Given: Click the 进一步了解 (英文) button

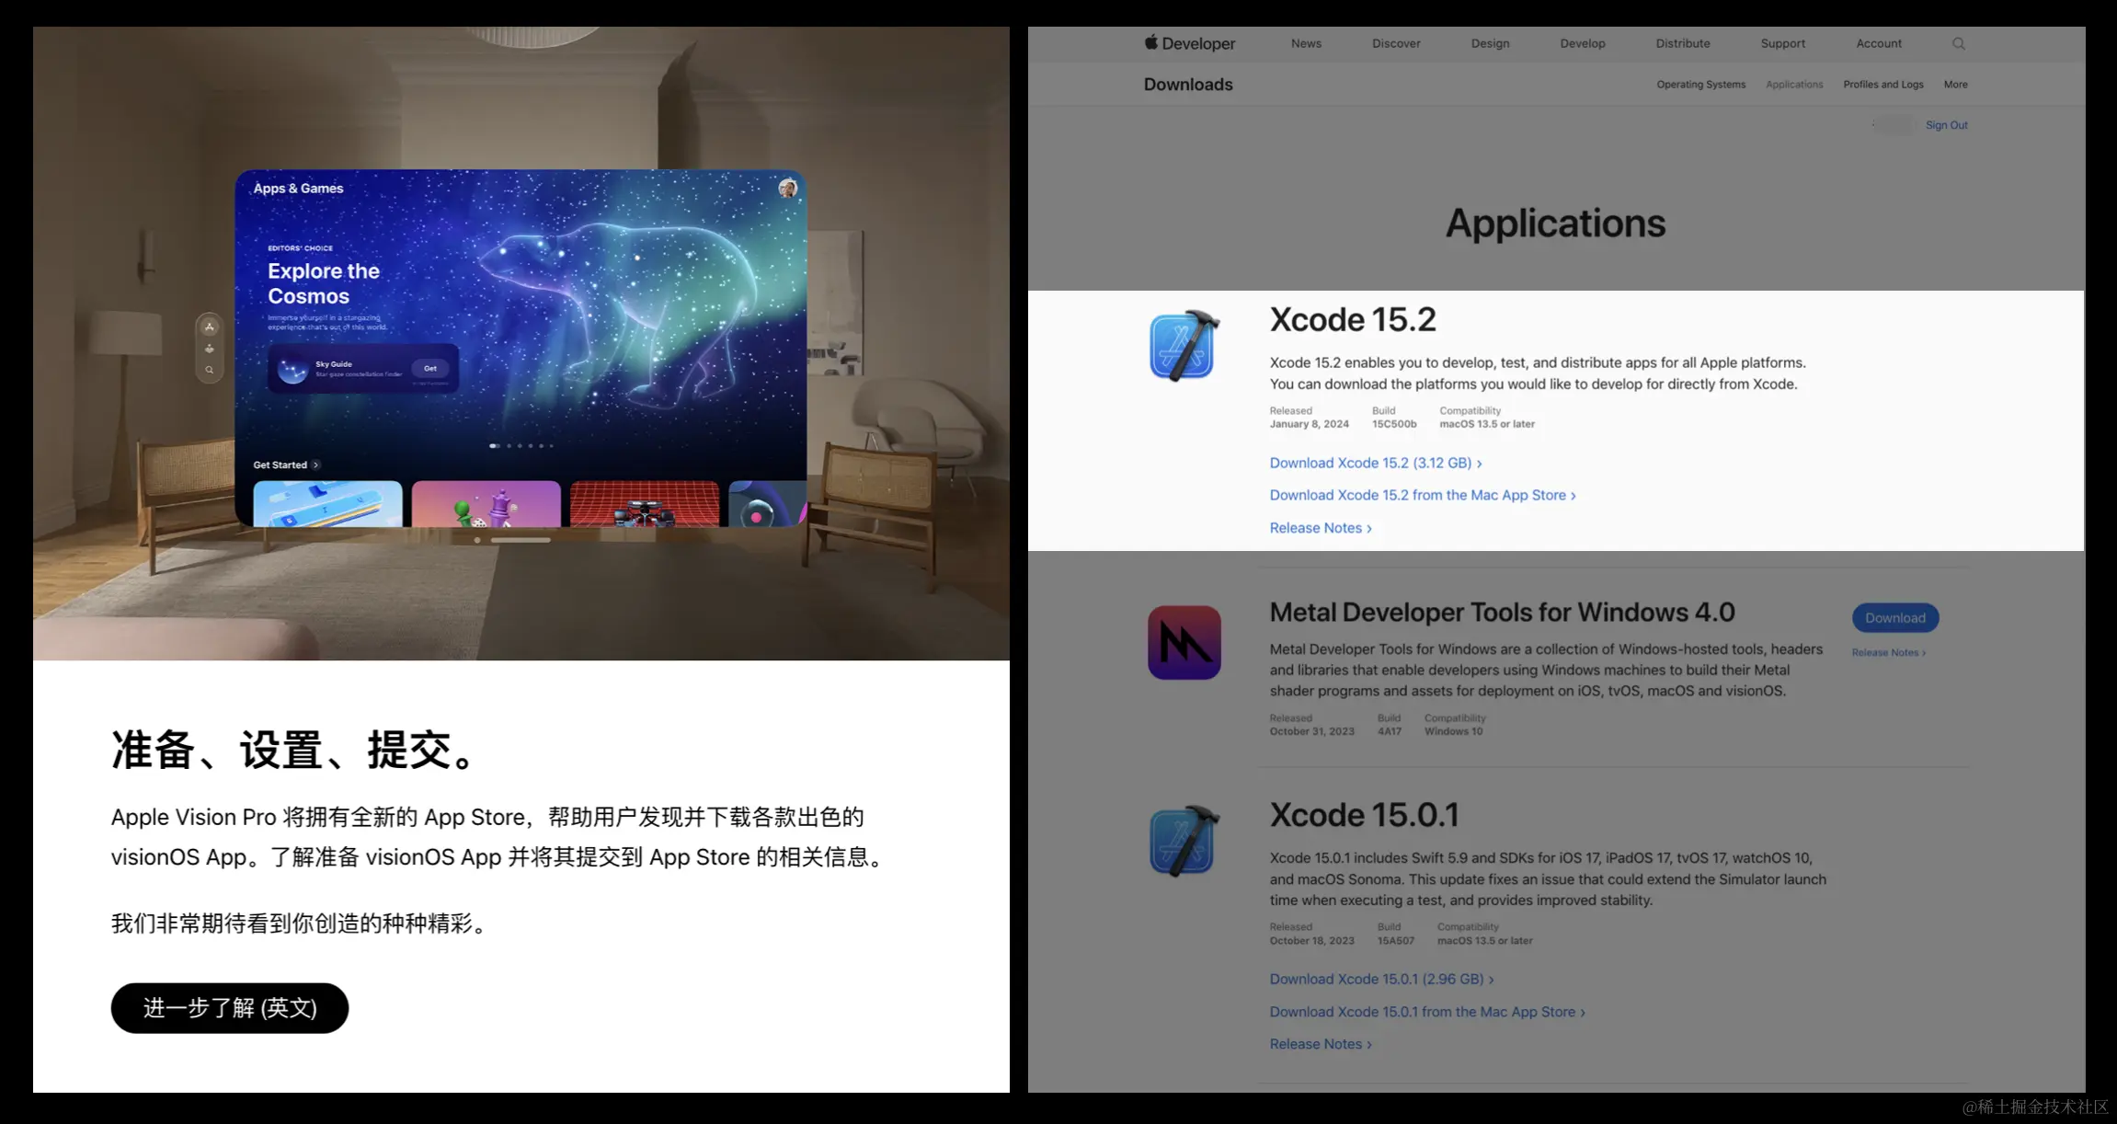Looking at the screenshot, I should point(230,1008).
